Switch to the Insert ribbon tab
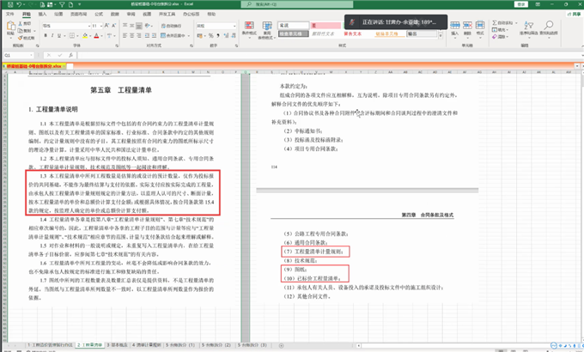 point(42,14)
